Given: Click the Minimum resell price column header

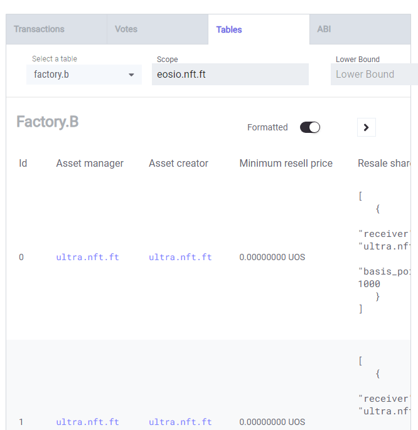Looking at the screenshot, I should (286, 164).
